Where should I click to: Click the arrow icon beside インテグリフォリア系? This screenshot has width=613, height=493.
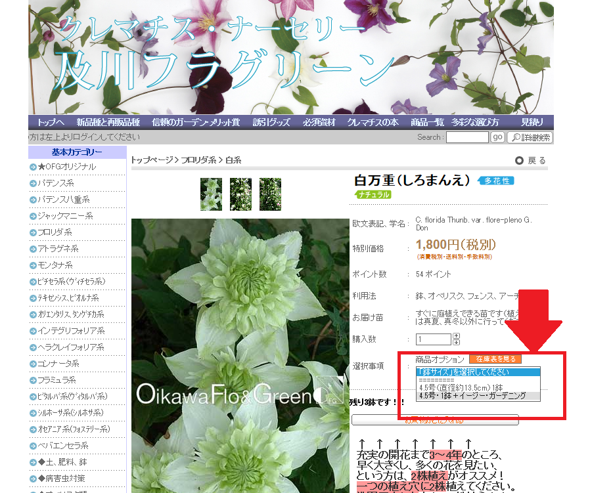click(34, 331)
